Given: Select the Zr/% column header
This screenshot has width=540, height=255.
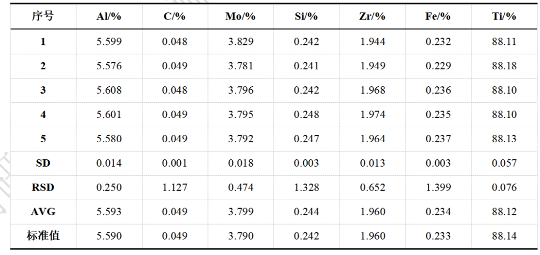Looking at the screenshot, I should pos(372,16).
